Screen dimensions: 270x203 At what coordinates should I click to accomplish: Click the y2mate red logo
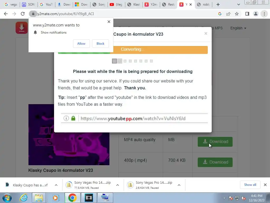pos(22,27)
